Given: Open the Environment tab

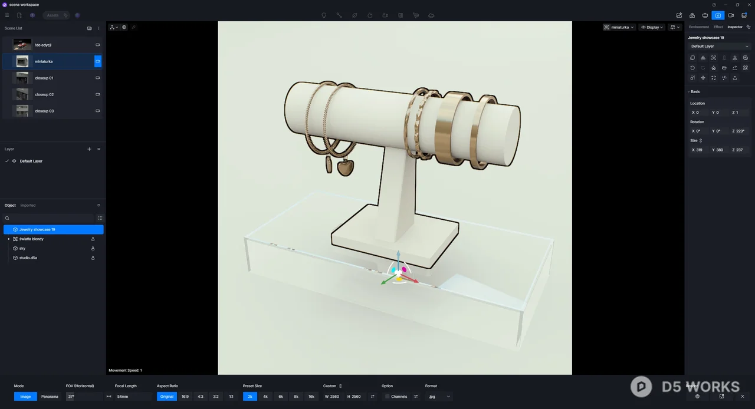Looking at the screenshot, I should (x=699, y=27).
